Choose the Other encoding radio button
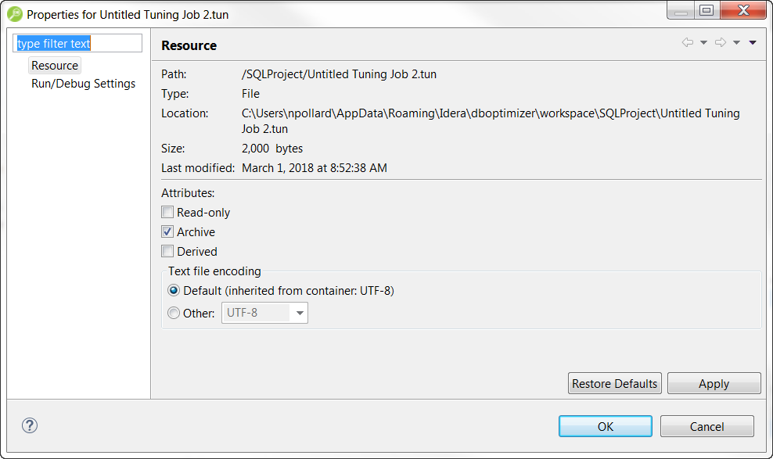 (x=174, y=314)
